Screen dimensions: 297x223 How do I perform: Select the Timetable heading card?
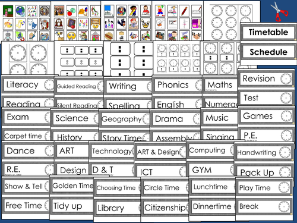(x=268, y=32)
